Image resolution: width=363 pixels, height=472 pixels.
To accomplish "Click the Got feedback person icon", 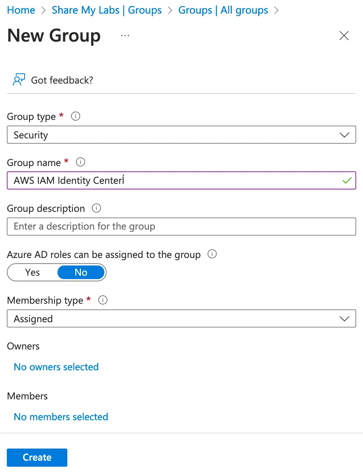I will tap(19, 80).
